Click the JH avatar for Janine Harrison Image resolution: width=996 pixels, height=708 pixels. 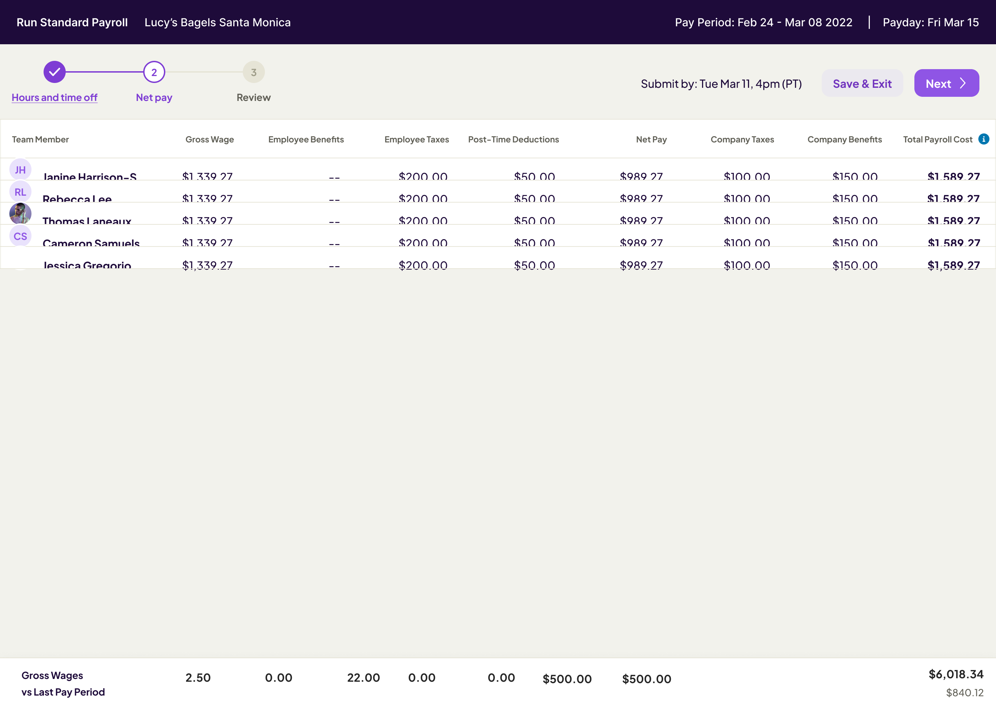tap(20, 170)
